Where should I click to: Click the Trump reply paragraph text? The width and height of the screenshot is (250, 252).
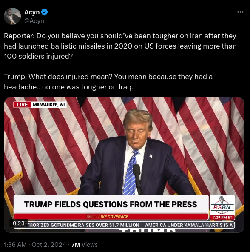(x=108, y=82)
